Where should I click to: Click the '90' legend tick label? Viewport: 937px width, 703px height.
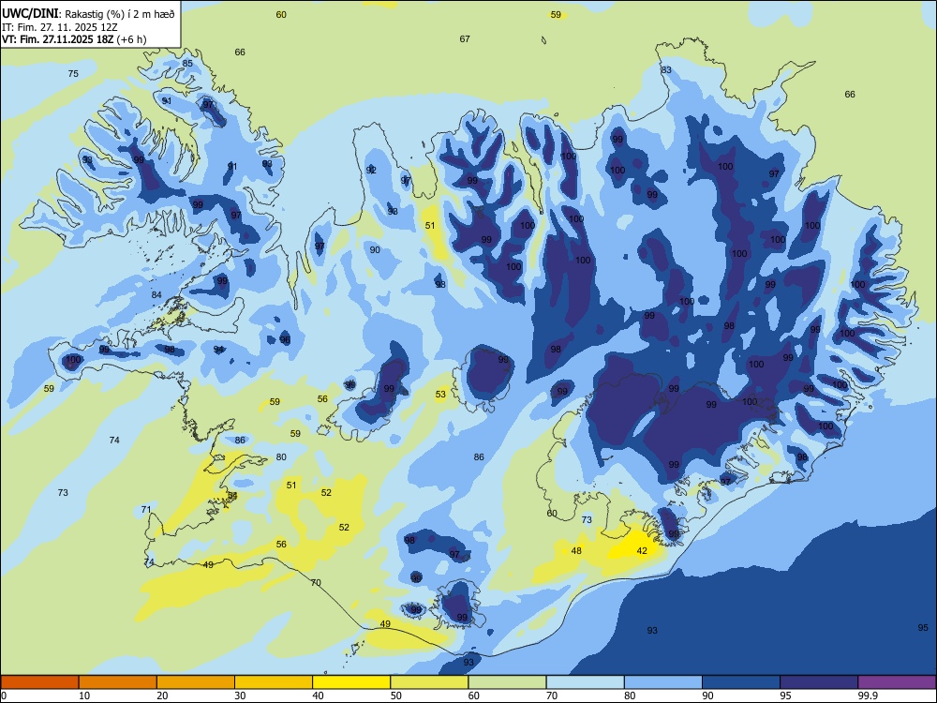tap(708, 696)
